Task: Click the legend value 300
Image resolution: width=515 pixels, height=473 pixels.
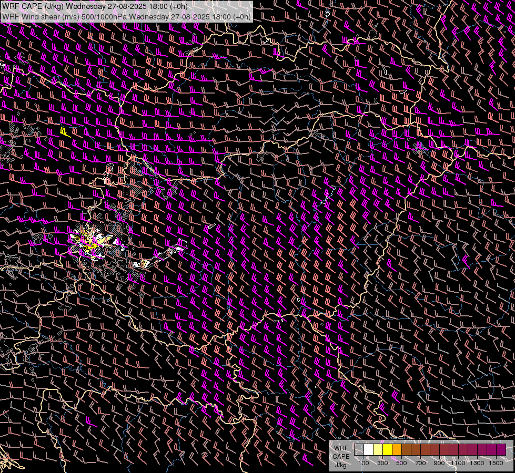Action: [382, 463]
